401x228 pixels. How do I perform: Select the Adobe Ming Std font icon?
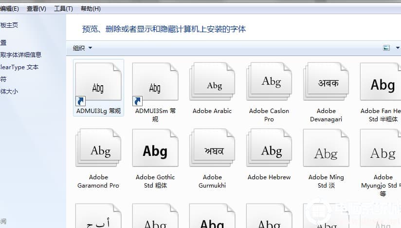point(326,148)
